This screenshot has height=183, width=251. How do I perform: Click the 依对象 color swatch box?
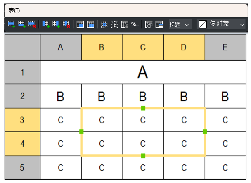(x=203, y=24)
